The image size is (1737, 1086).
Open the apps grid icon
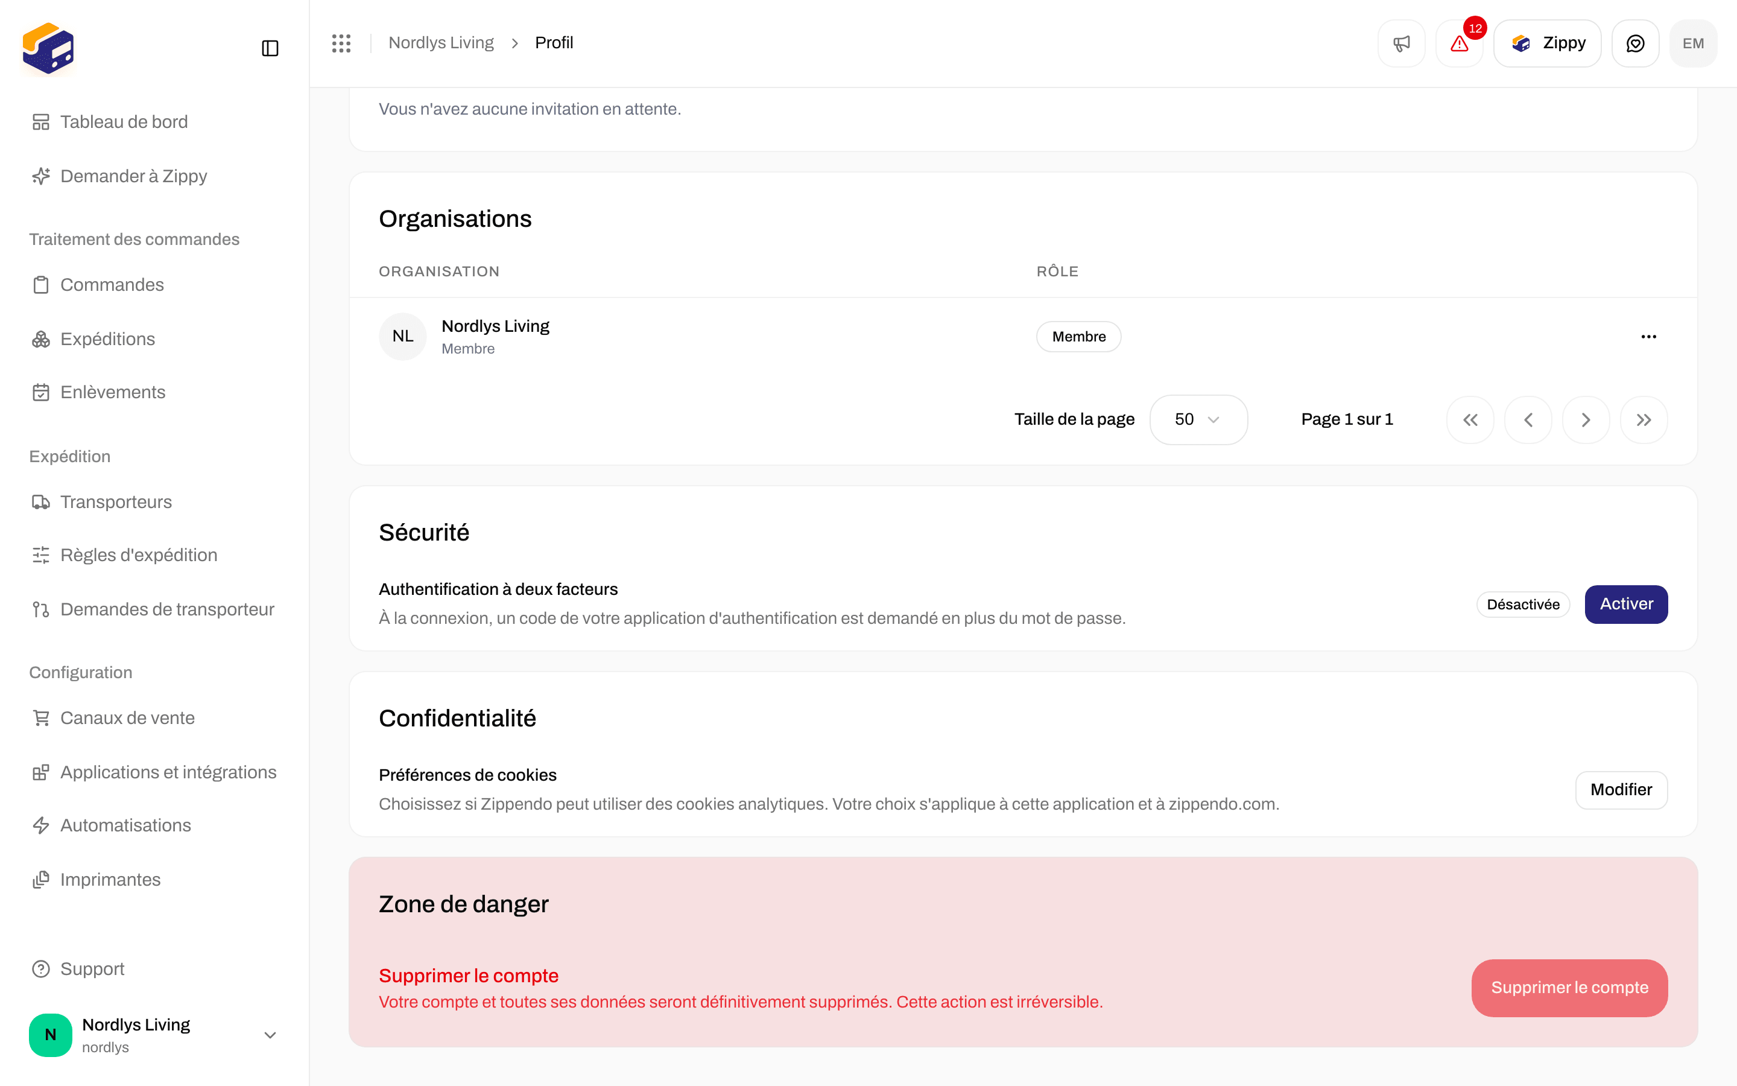pos(341,43)
